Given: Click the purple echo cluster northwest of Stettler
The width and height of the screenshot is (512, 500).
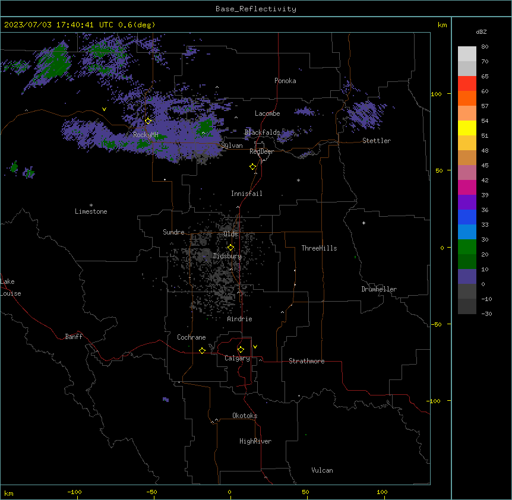Looking at the screenshot, I should (x=366, y=114).
